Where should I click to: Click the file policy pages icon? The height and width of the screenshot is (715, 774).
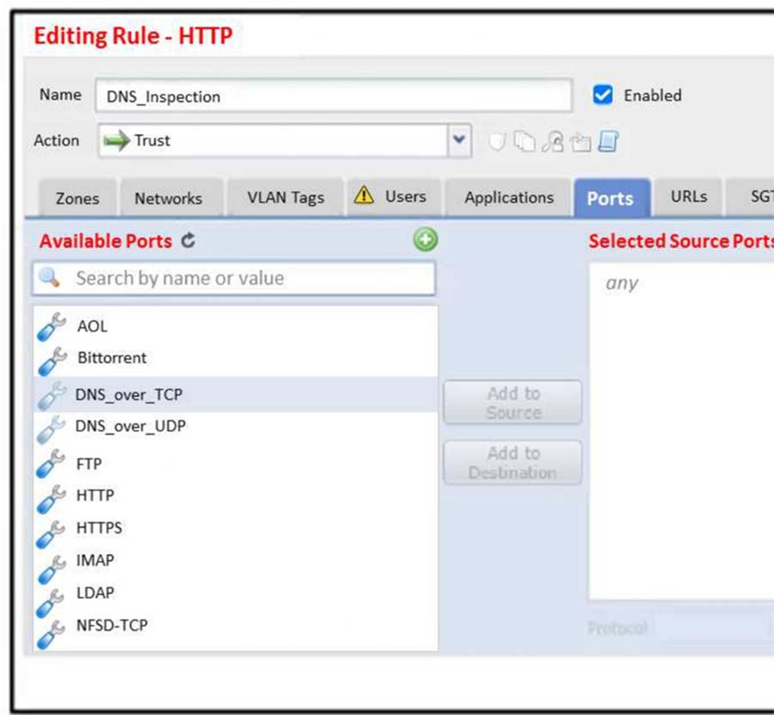524,142
